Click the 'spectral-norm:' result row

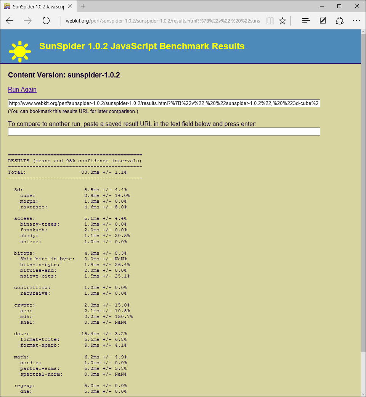click(73, 374)
